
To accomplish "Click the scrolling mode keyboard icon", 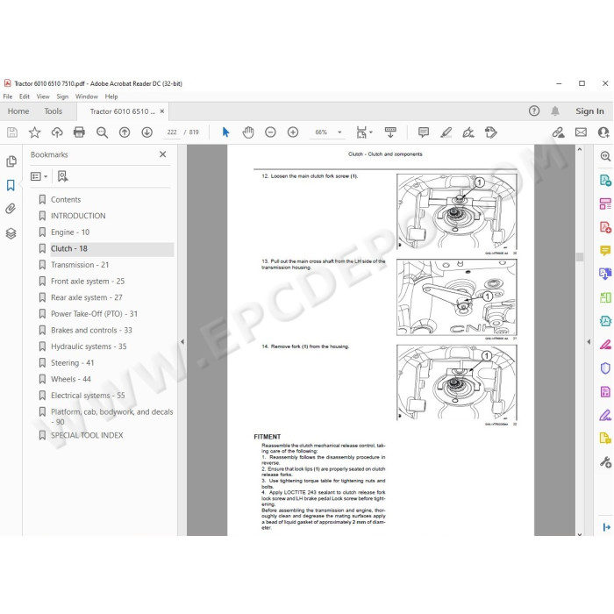I will [x=390, y=132].
